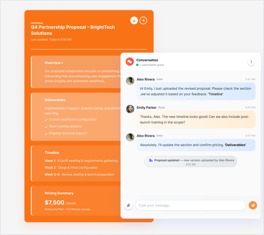This screenshot has width=264, height=235.
Task: Open the conversation more options menu
Action: tap(251, 62)
